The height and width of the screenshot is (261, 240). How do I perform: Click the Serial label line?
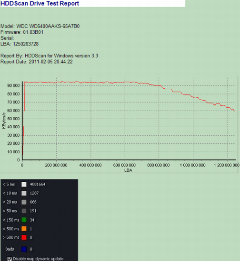point(7,38)
